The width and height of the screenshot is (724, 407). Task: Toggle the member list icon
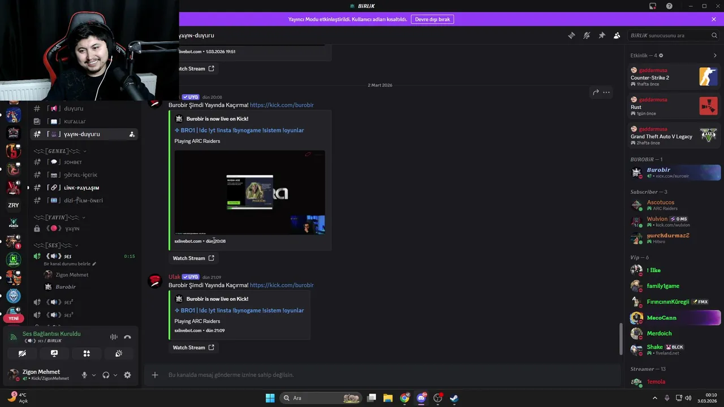[617, 35]
